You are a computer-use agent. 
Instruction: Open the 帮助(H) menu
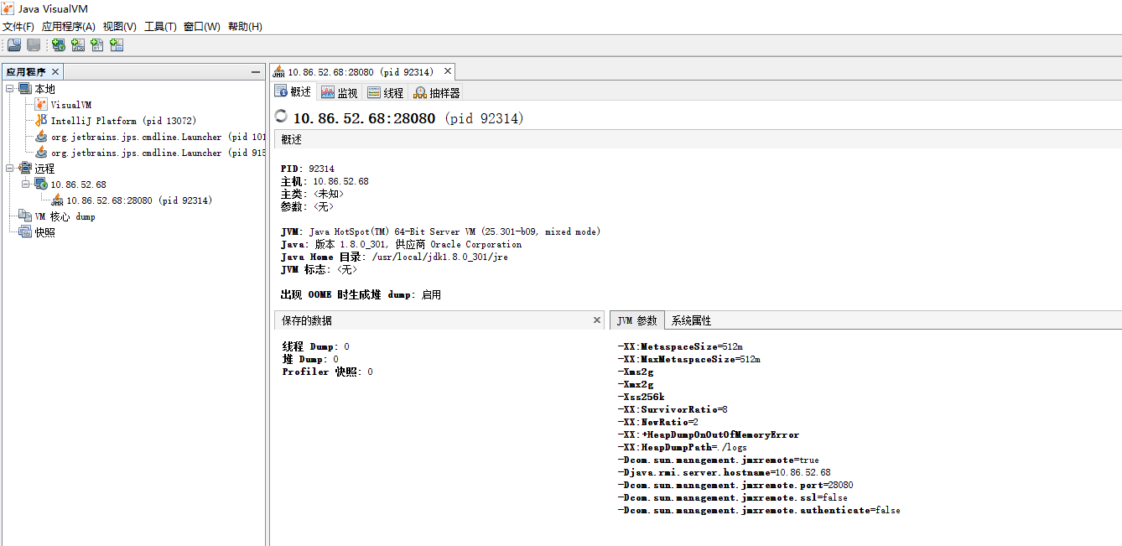(x=245, y=27)
